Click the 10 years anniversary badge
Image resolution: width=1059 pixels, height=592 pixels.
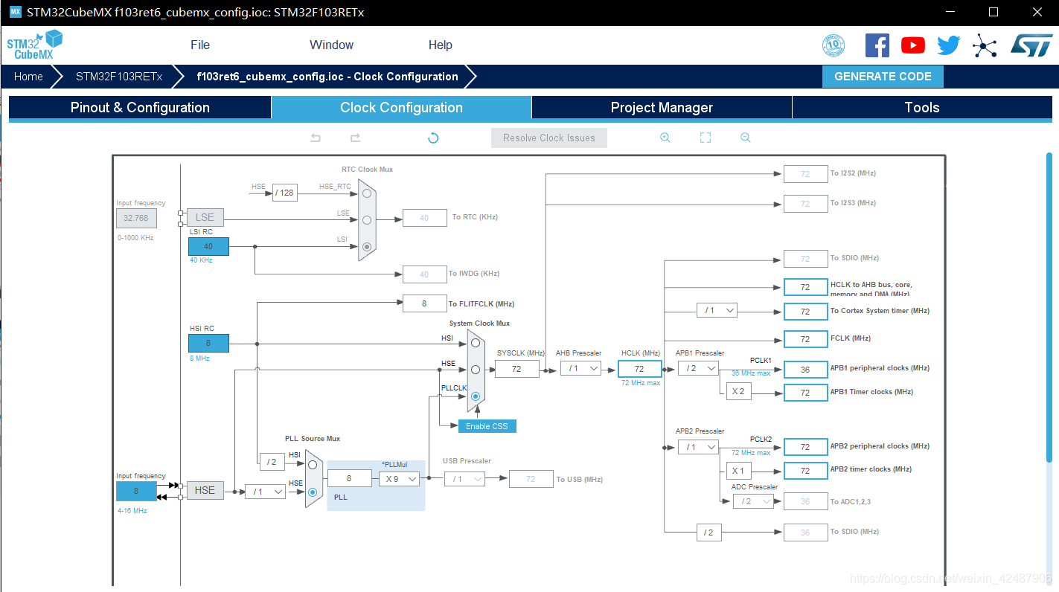834,45
